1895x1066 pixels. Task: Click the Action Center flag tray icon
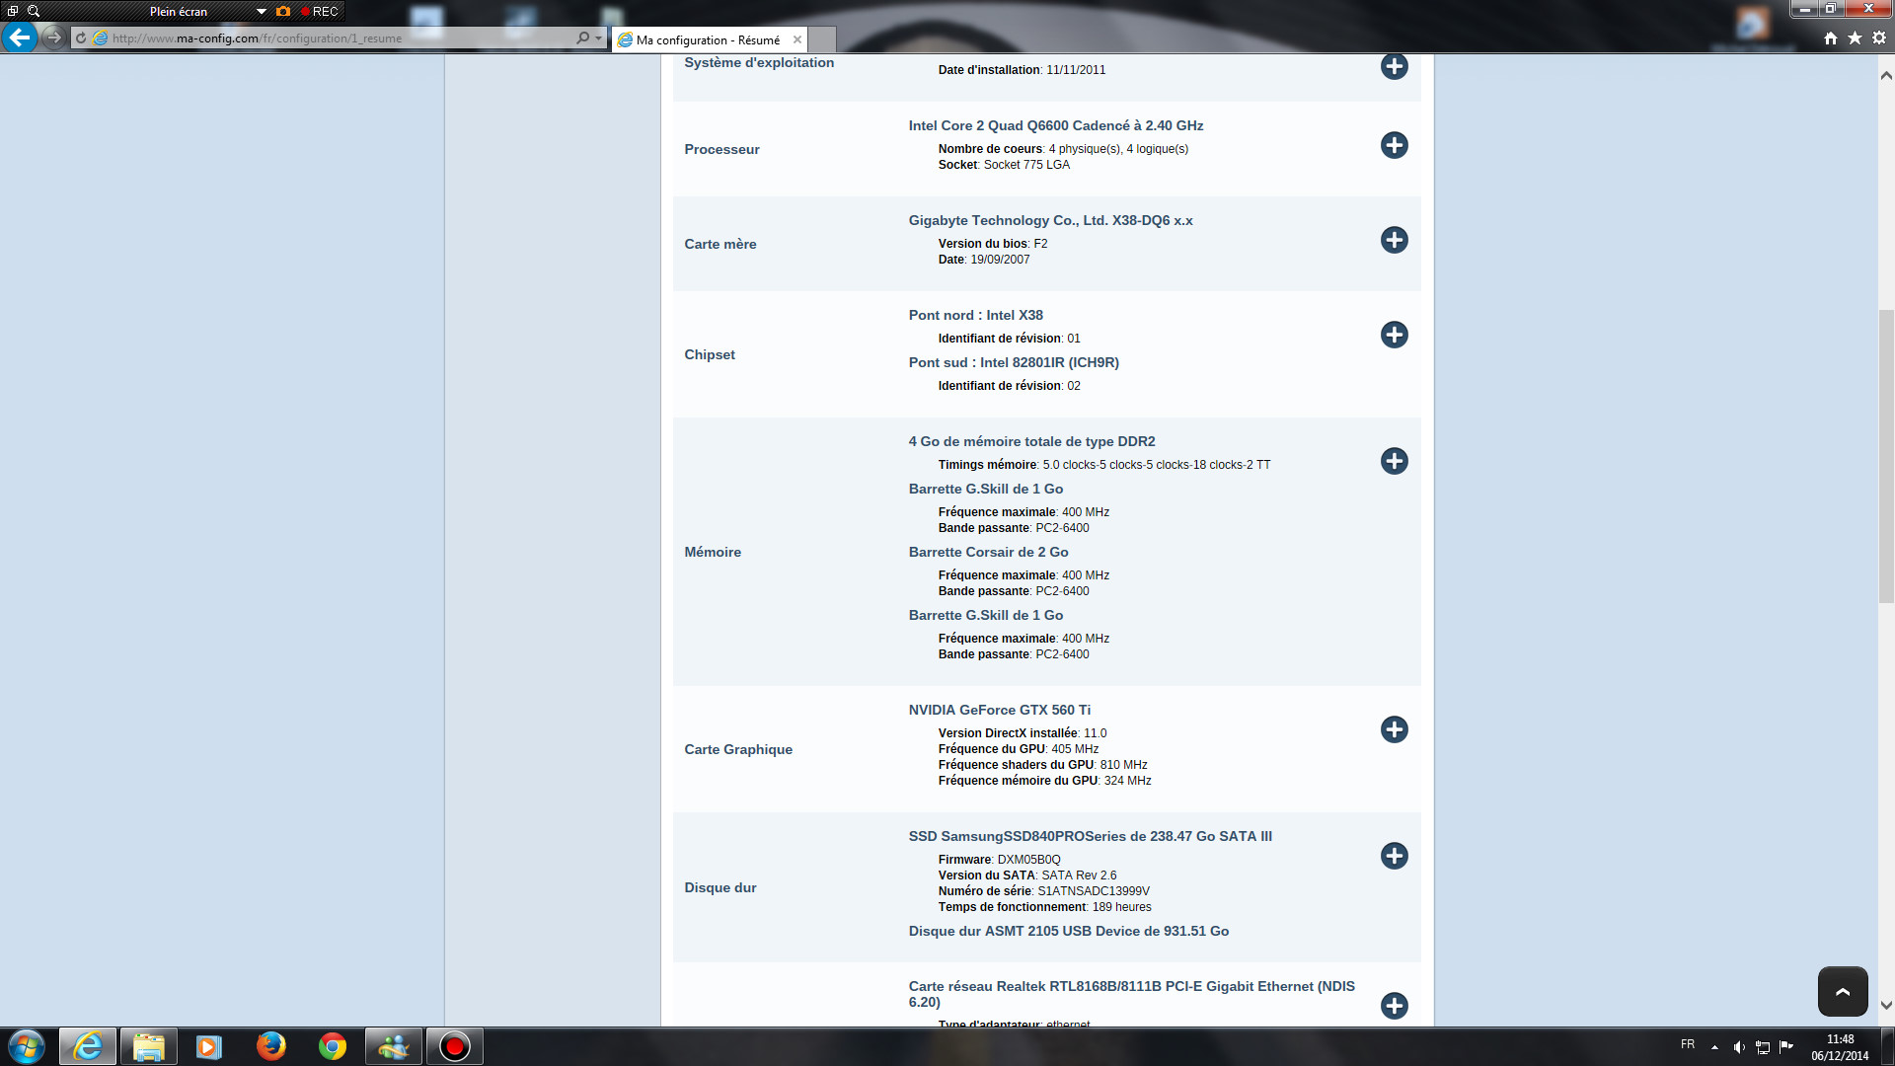click(1786, 1046)
